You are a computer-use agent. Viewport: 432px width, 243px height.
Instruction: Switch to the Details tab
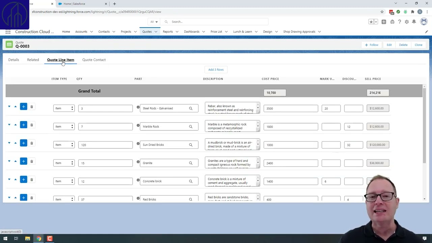pos(13,60)
